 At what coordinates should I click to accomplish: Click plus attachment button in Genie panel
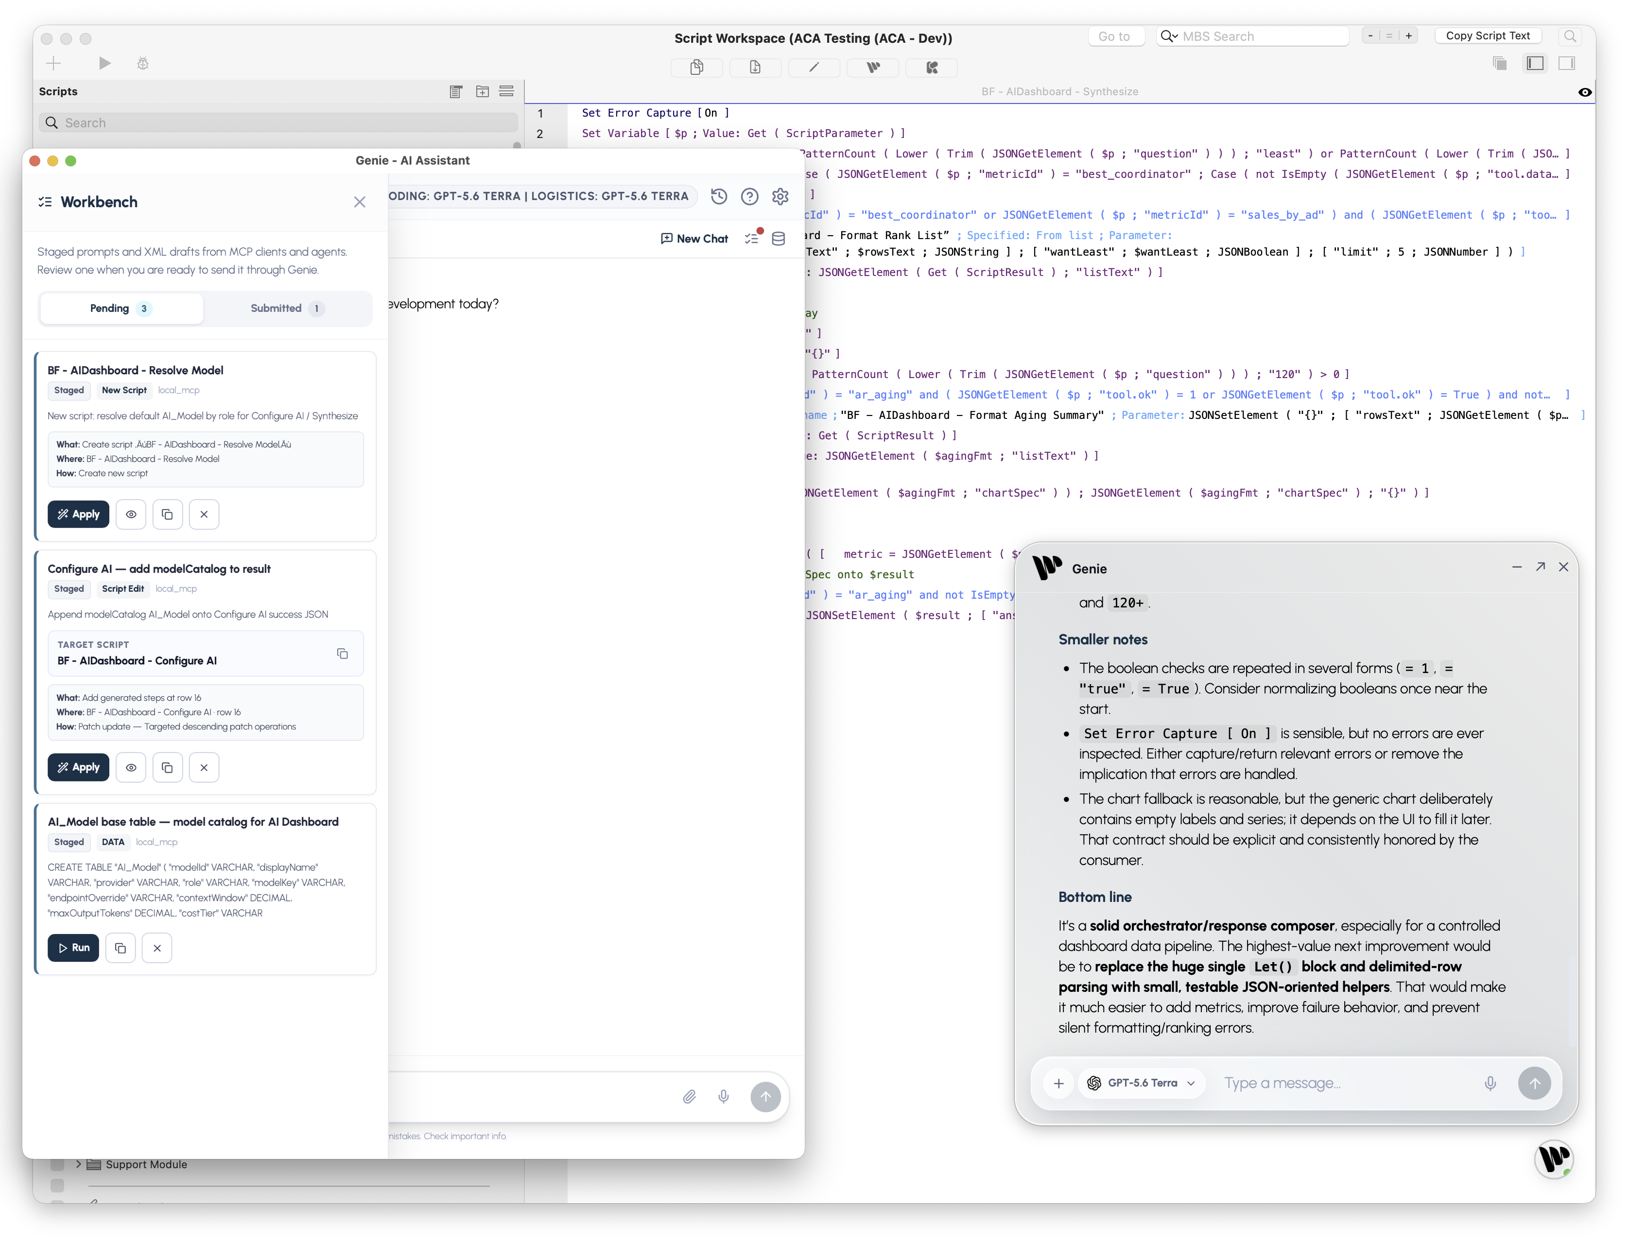[1059, 1084]
